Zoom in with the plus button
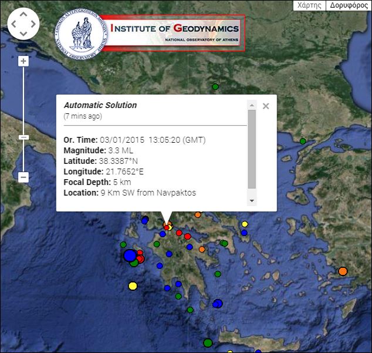Image resolution: width=372 pixels, height=353 pixels. pos(23,61)
